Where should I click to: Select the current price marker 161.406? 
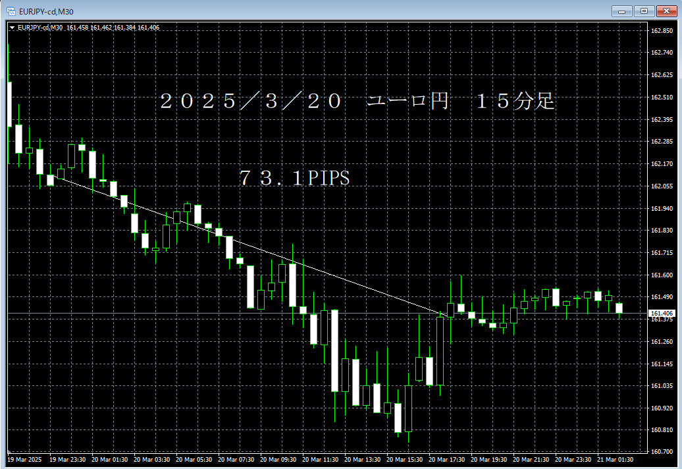[x=662, y=314]
